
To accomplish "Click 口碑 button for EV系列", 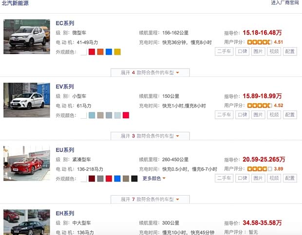I will 243,115.
